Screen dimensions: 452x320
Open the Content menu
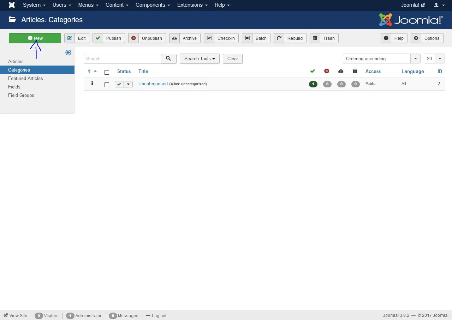(117, 5)
